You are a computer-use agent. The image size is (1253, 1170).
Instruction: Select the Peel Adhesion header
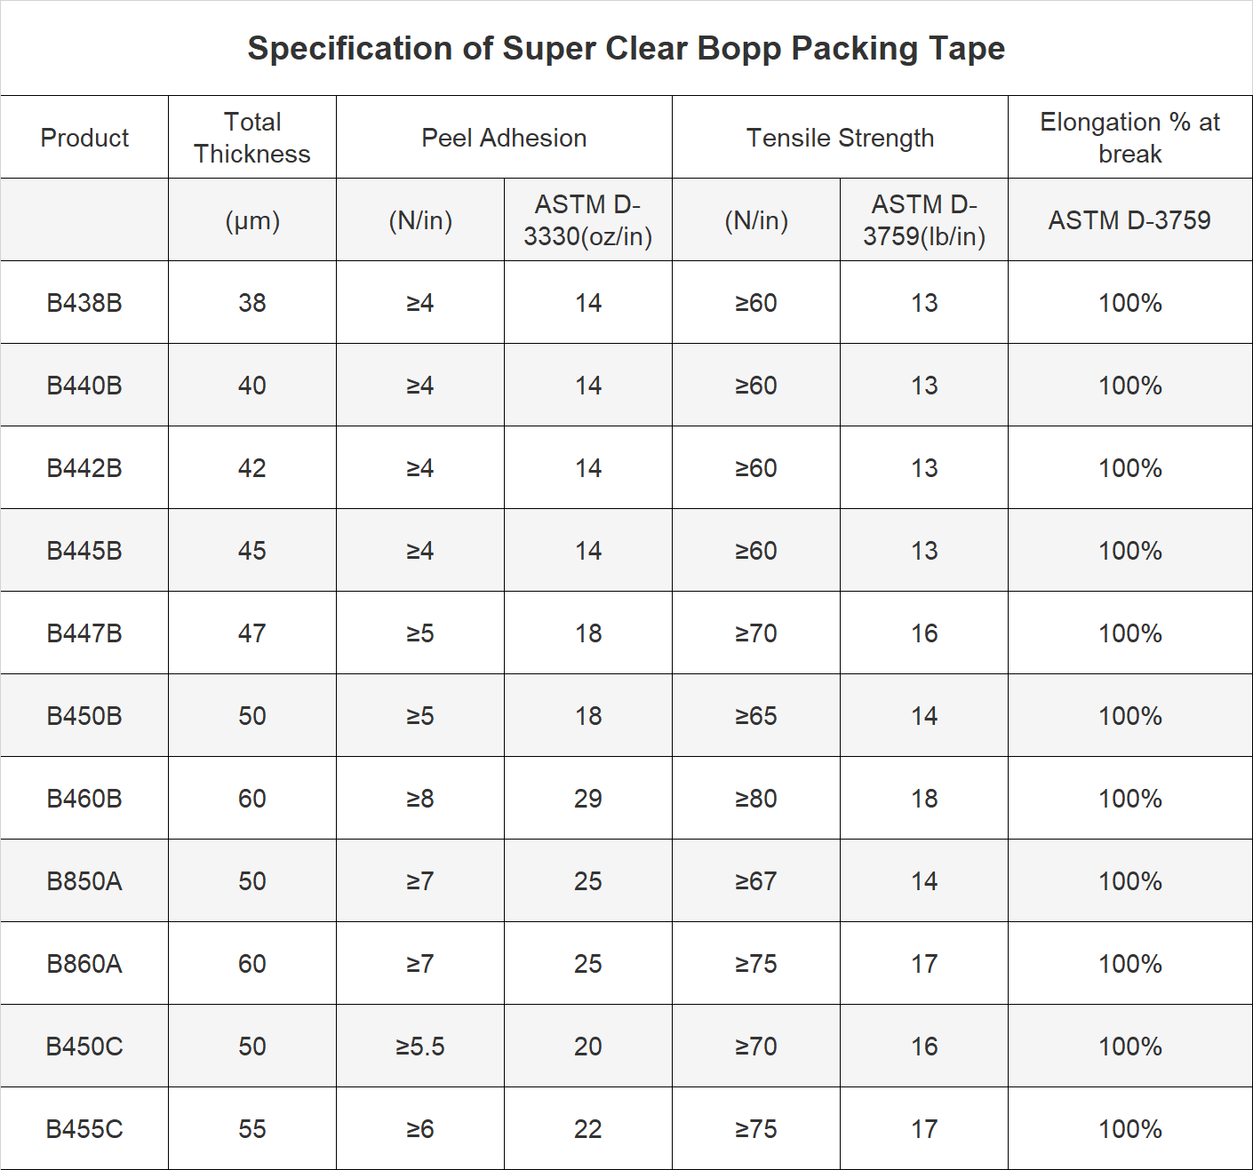[x=504, y=138]
